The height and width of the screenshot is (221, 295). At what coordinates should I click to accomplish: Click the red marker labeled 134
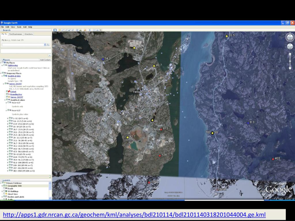click(x=160, y=156)
